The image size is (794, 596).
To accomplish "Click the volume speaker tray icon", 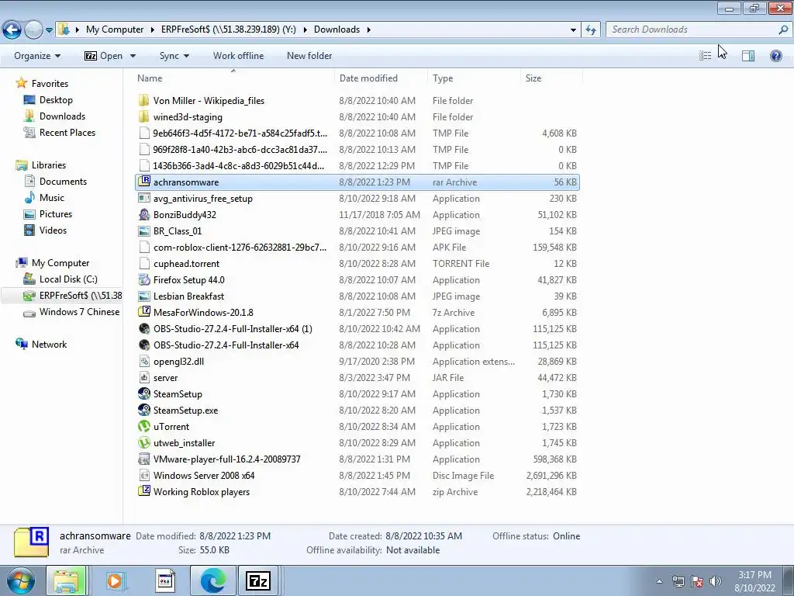I will click(x=716, y=580).
